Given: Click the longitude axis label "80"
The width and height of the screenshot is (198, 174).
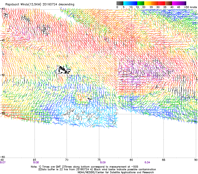Looking at the screenshot, I should tap(131, 160).
